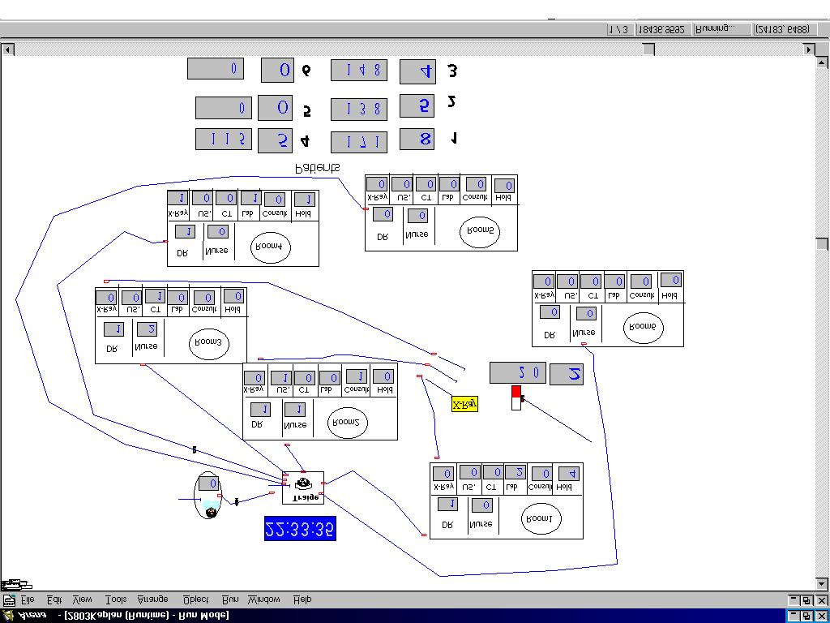Screen dimensions: 830x623
Task: Click the red and white X-Ray resource indicator
Action: [x=516, y=397]
